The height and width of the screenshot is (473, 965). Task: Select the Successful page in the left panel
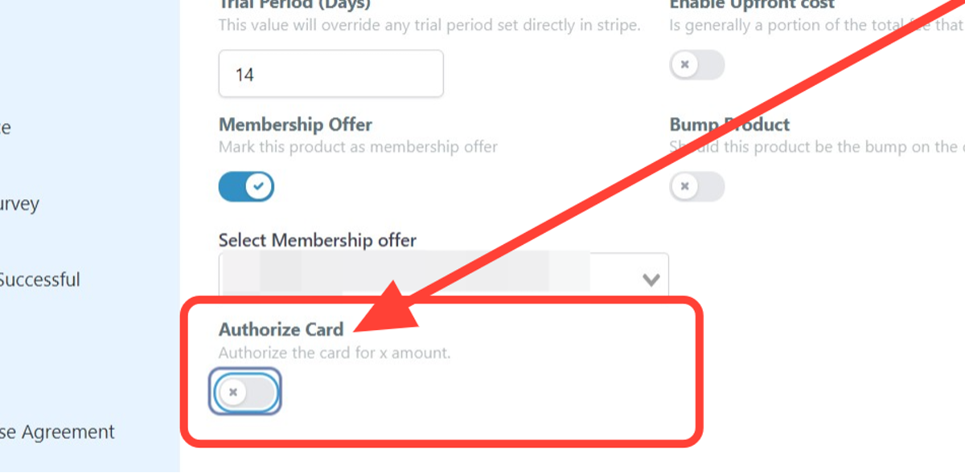point(40,279)
